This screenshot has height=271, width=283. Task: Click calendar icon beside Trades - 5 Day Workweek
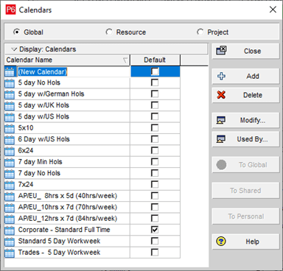pos(10,253)
